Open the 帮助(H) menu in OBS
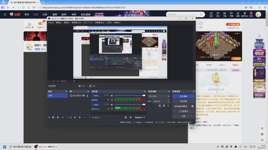The height and width of the screenshot is (150, 268). pos(117,22)
